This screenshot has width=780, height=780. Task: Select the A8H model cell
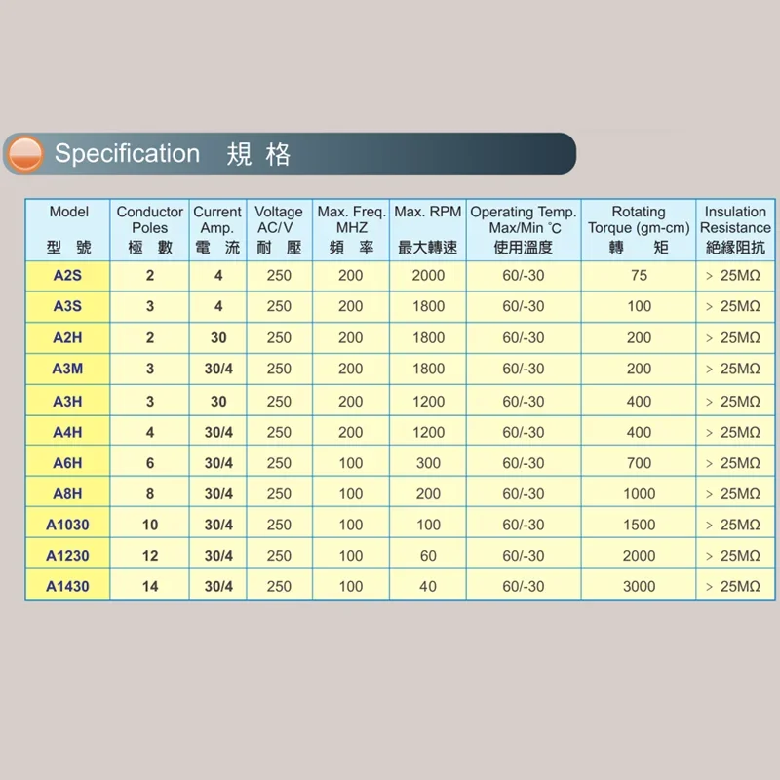point(67,493)
